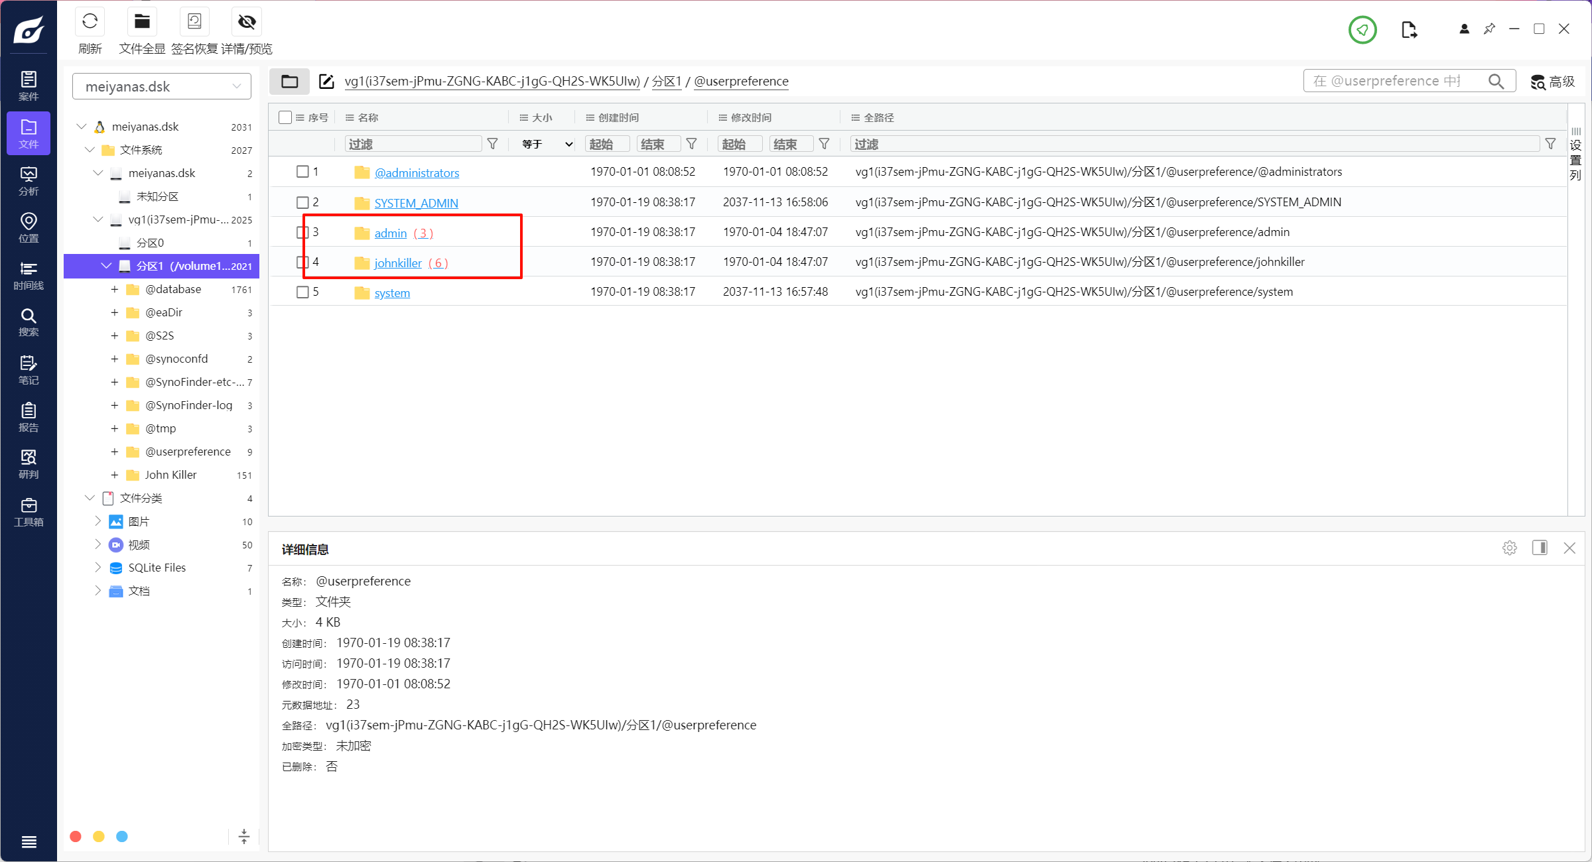Click the edit path pencil icon
The width and height of the screenshot is (1592, 862).
coord(326,82)
